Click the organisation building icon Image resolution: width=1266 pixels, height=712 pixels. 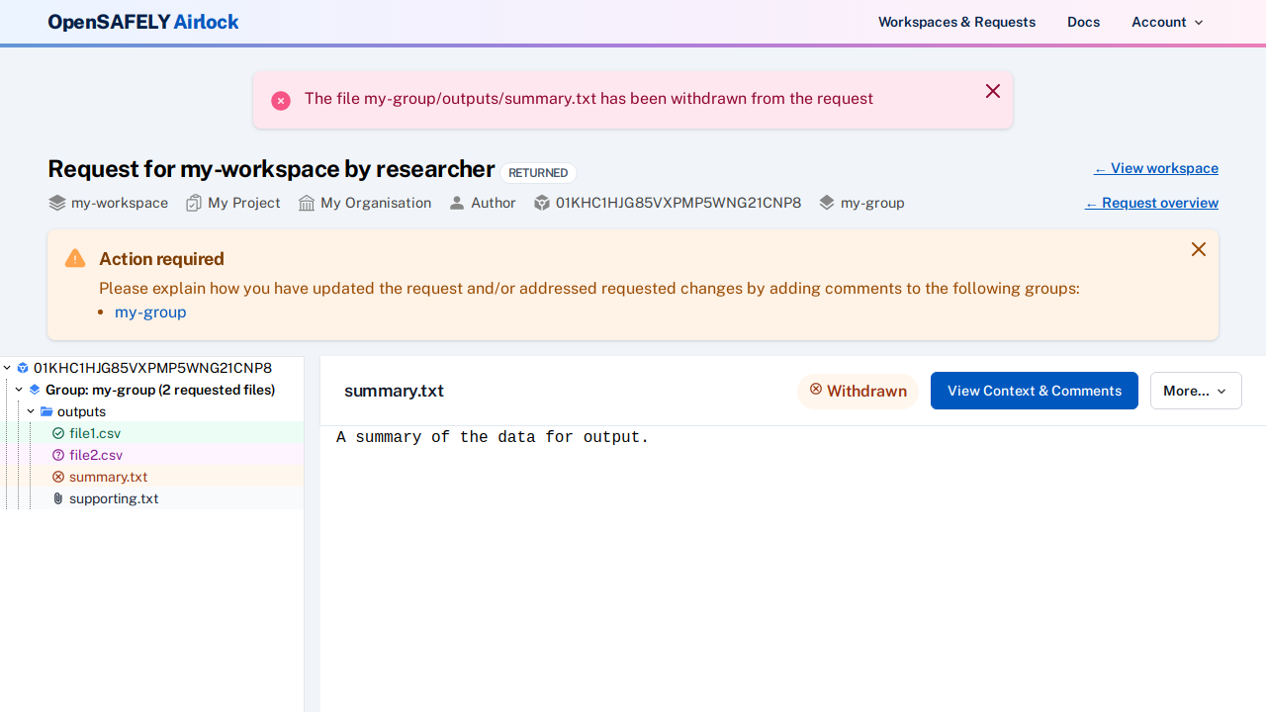pos(307,203)
